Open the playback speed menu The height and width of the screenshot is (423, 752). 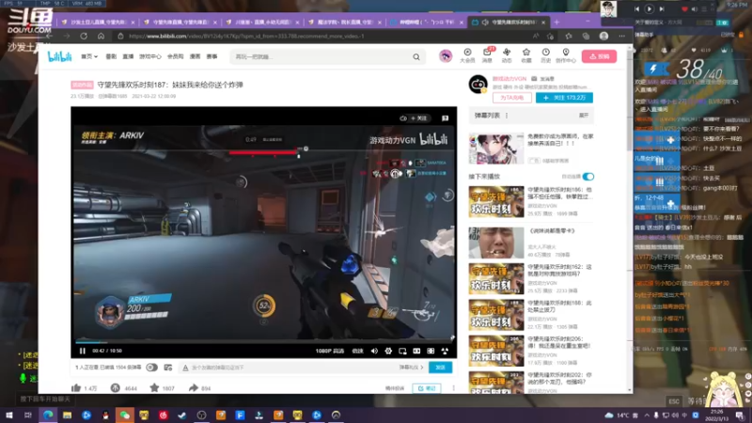(x=358, y=351)
